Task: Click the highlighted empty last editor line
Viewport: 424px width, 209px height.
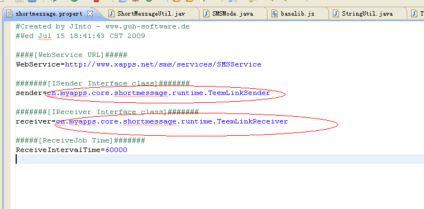Action: [x=220, y=159]
